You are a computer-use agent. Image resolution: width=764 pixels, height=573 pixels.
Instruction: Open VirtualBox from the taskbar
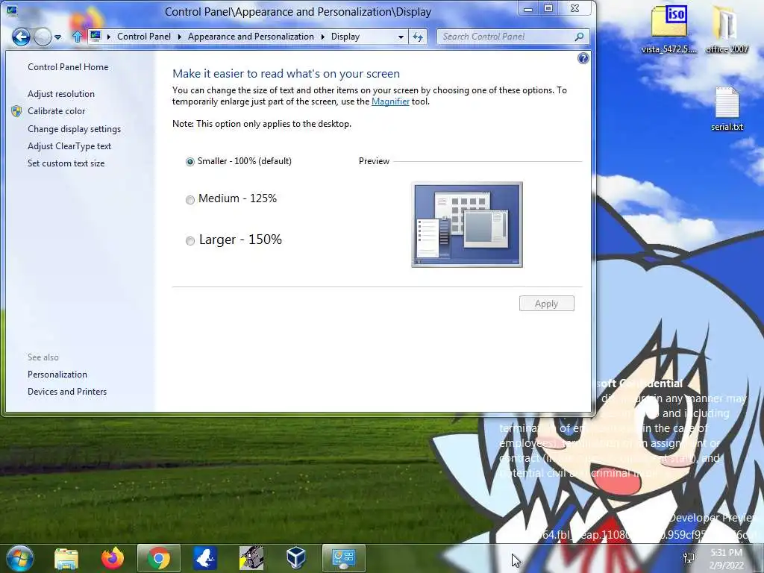296,558
